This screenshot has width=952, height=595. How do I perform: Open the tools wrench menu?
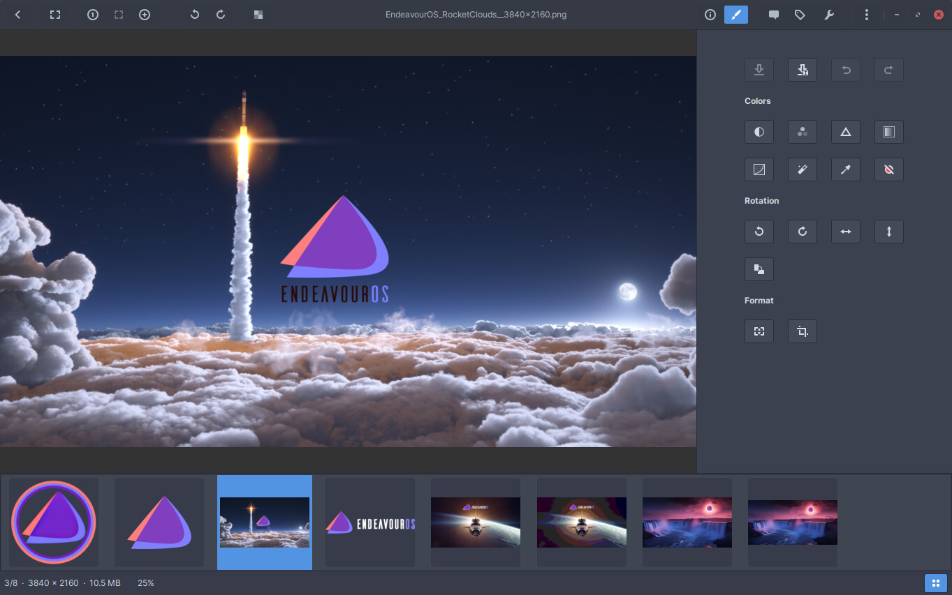[829, 15]
